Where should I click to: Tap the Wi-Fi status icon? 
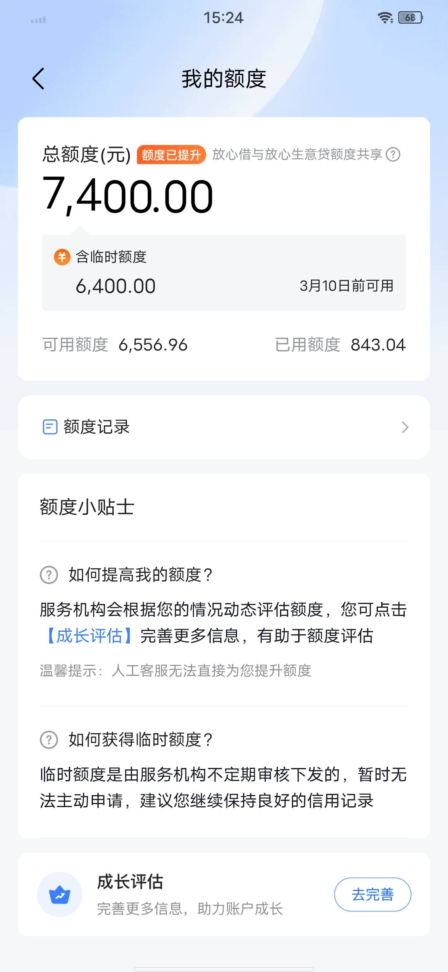click(385, 18)
